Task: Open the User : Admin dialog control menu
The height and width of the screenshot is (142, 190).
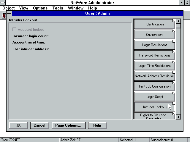Action: pyautogui.click(x=9, y=13)
